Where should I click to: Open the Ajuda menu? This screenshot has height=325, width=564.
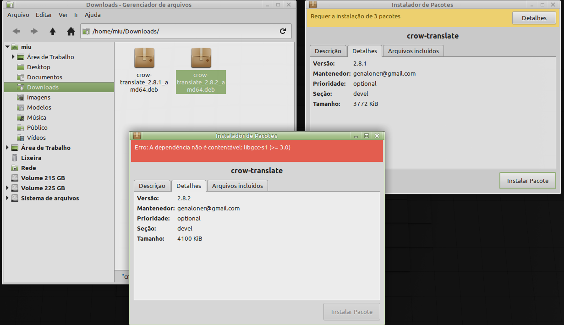click(93, 15)
